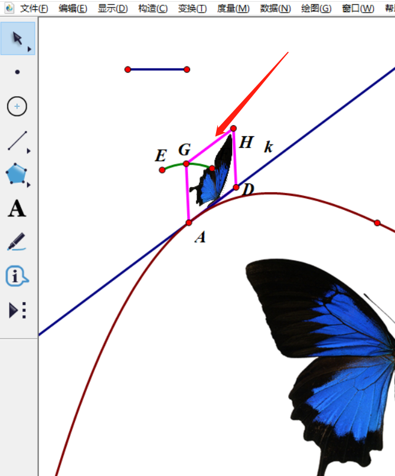Viewport: 395px width, 476px height.
Task: Open the 数据(N) menu
Action: (275, 8)
